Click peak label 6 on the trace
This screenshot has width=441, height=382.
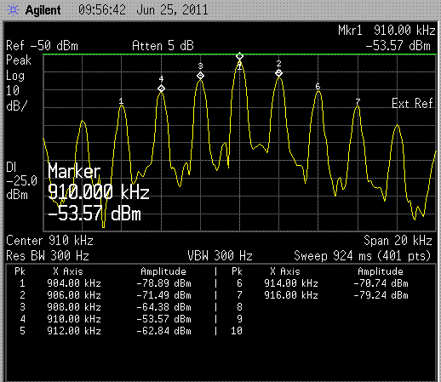coord(318,87)
